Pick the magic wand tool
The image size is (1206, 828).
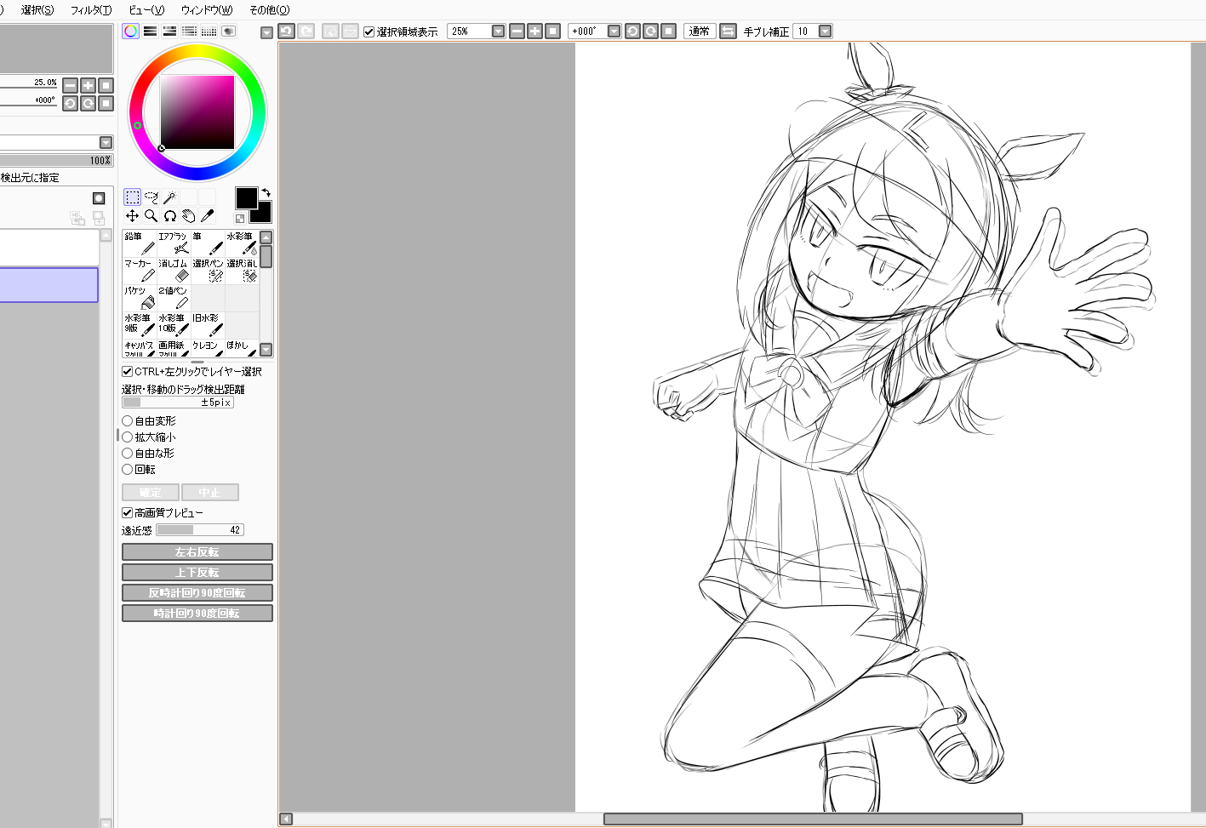point(169,197)
